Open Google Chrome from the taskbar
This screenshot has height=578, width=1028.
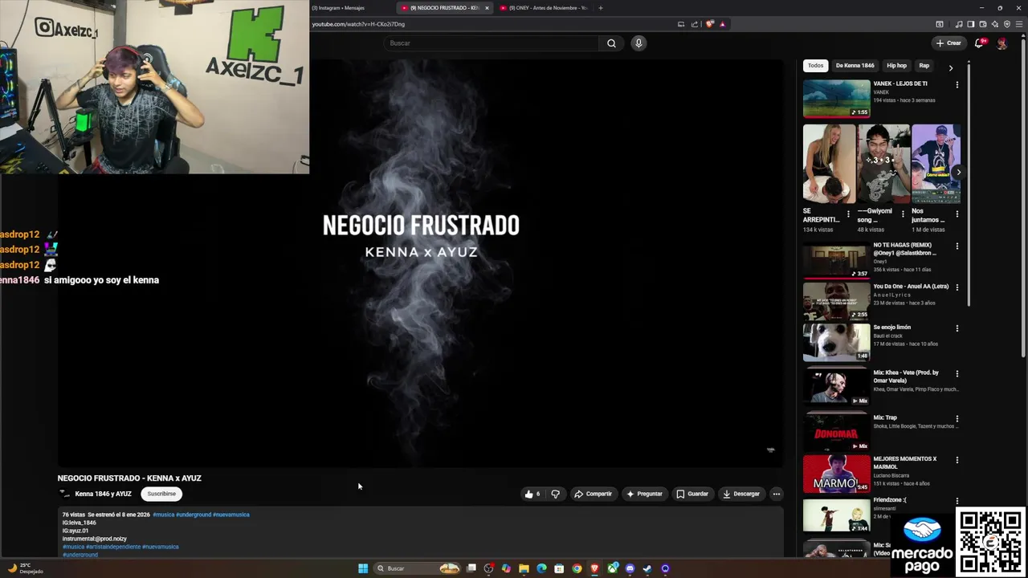pos(577,568)
